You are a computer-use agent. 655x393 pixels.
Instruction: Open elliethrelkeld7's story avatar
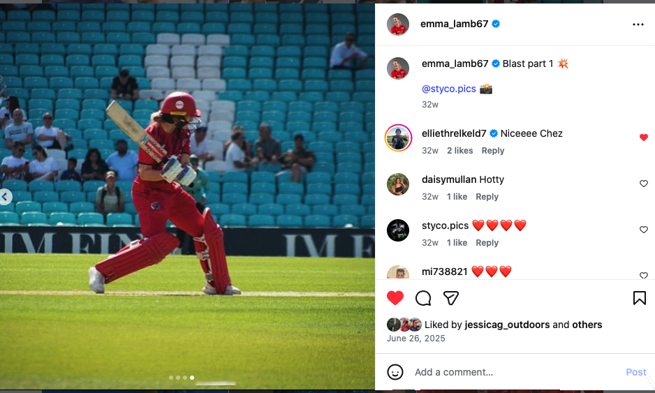398,138
